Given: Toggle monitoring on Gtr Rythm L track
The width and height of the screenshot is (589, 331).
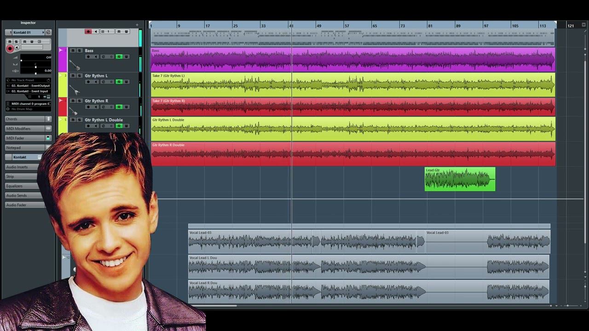Looking at the screenshot, I should tap(96, 82).
